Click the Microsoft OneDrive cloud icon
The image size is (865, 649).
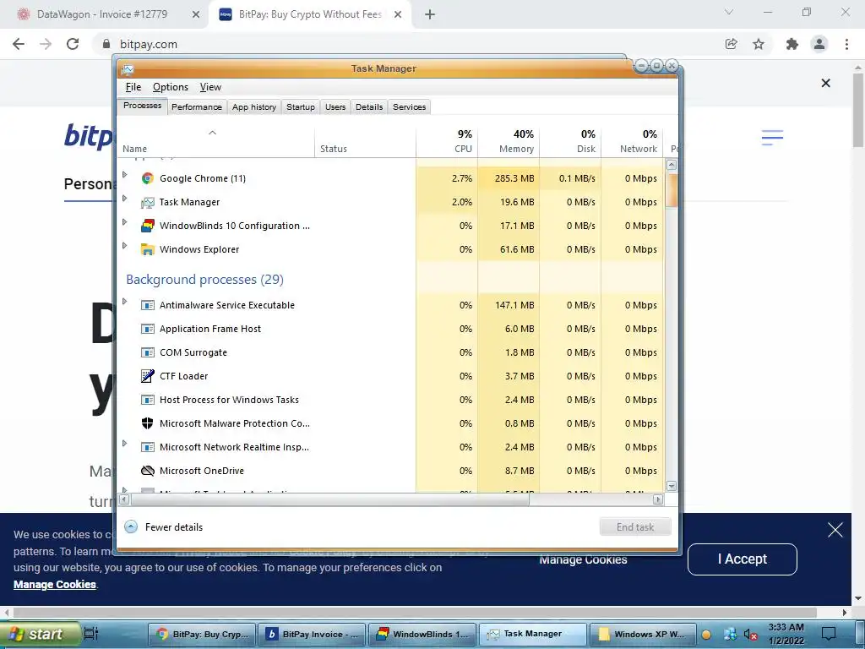point(147,471)
